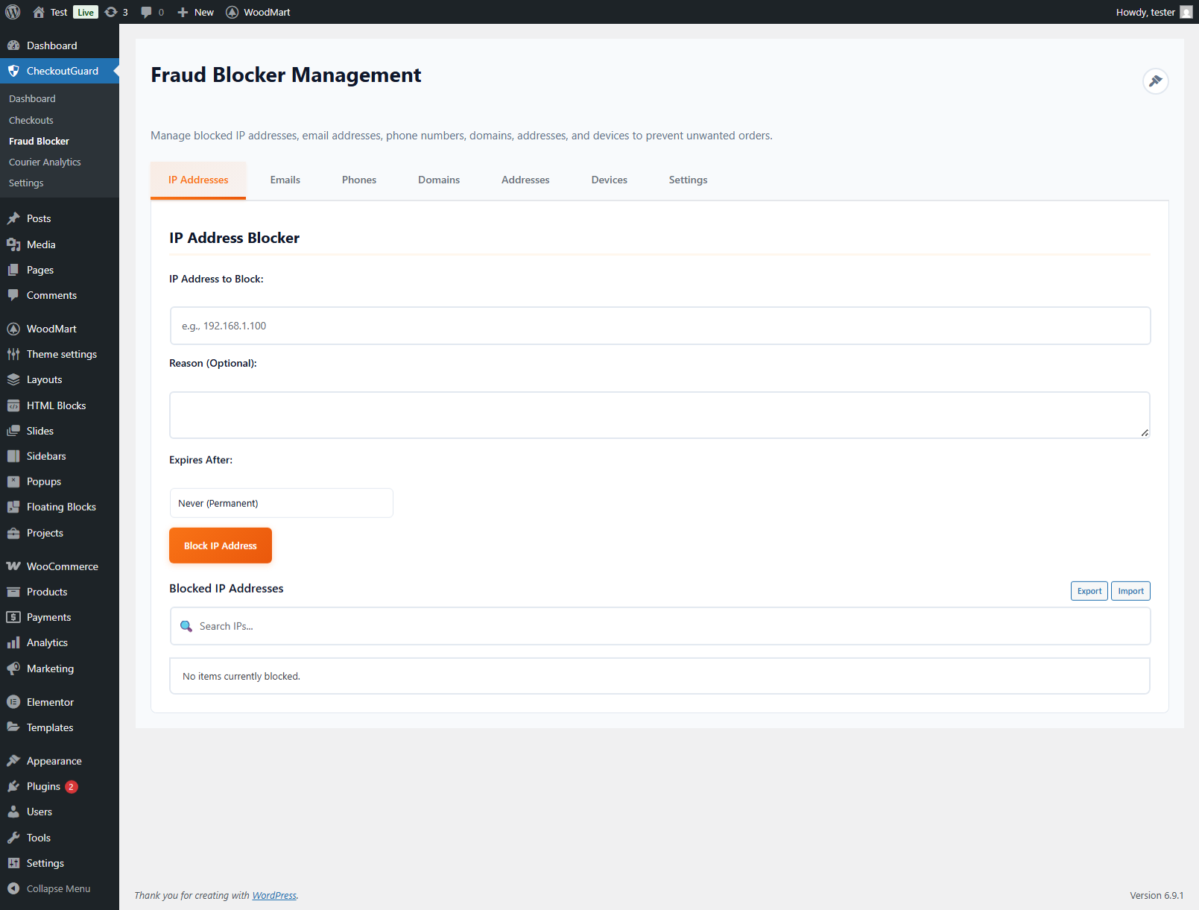Click the Export button
The height and width of the screenshot is (910, 1199).
tap(1089, 591)
